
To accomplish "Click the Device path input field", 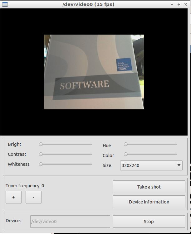I will [x=70, y=222].
